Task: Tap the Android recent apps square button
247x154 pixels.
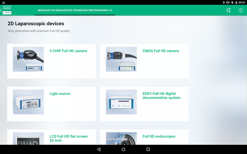Action: point(148,149)
